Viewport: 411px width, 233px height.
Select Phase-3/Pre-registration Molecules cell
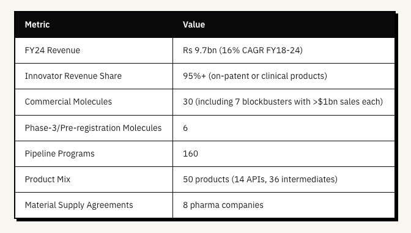click(x=94, y=128)
